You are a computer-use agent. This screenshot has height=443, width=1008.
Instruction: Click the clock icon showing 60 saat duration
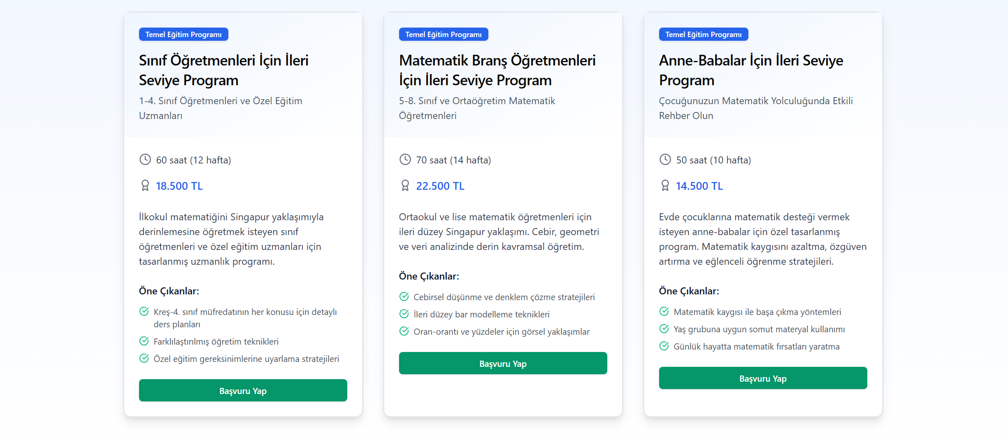pyautogui.click(x=145, y=160)
